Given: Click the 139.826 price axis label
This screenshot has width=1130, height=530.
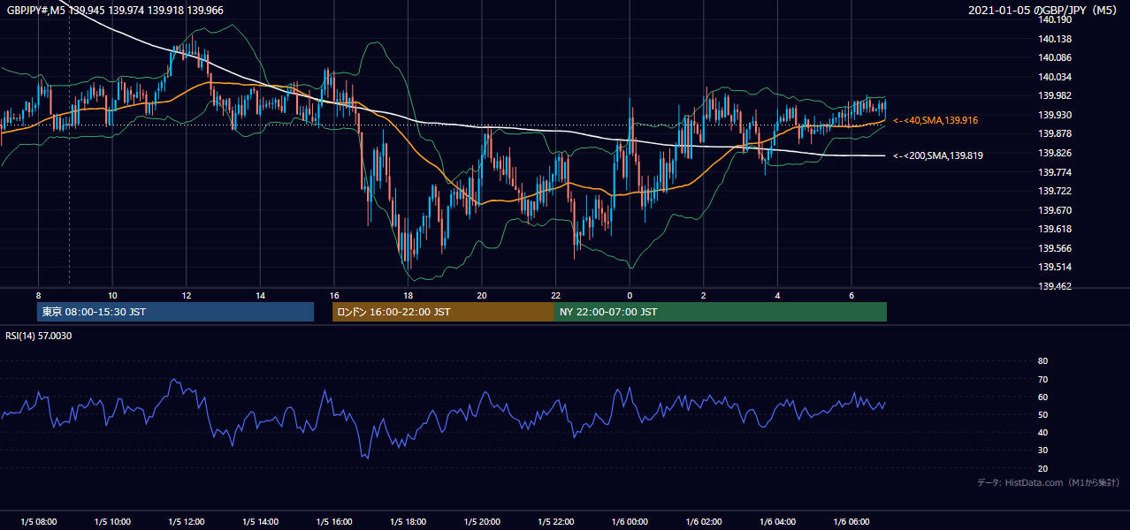Looking at the screenshot, I should 1056,153.
